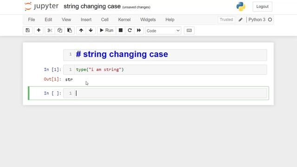The height and width of the screenshot is (167, 297).
Task: Open the cell type Code dropdown
Action: pos(163,31)
